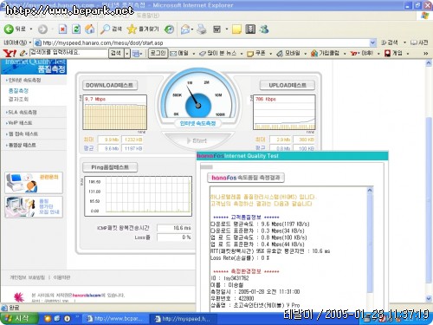Expand the Edit icon dropdown arrow
This screenshot has width=433, height=325.
[x=227, y=29]
